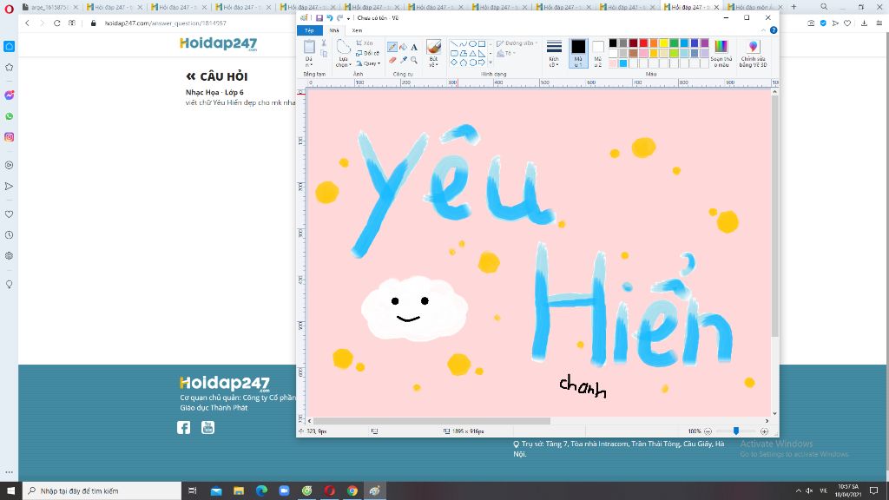Select the Magnifier tool
Image resolution: width=889 pixels, height=500 pixels.
coord(414,60)
